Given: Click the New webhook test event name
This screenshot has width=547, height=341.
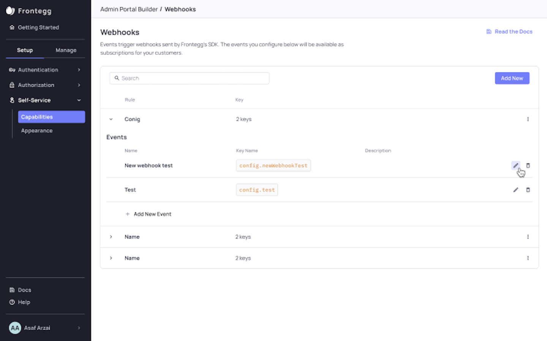Looking at the screenshot, I should [149, 166].
